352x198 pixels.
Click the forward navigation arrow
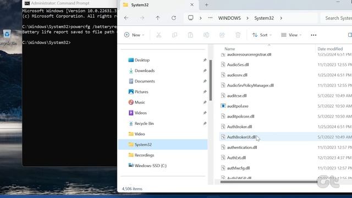tap(142, 18)
